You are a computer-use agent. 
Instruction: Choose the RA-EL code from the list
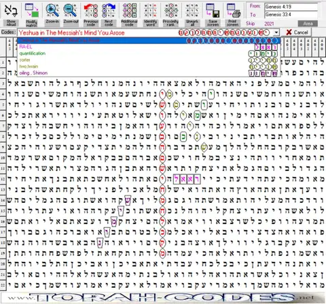tap(149, 47)
